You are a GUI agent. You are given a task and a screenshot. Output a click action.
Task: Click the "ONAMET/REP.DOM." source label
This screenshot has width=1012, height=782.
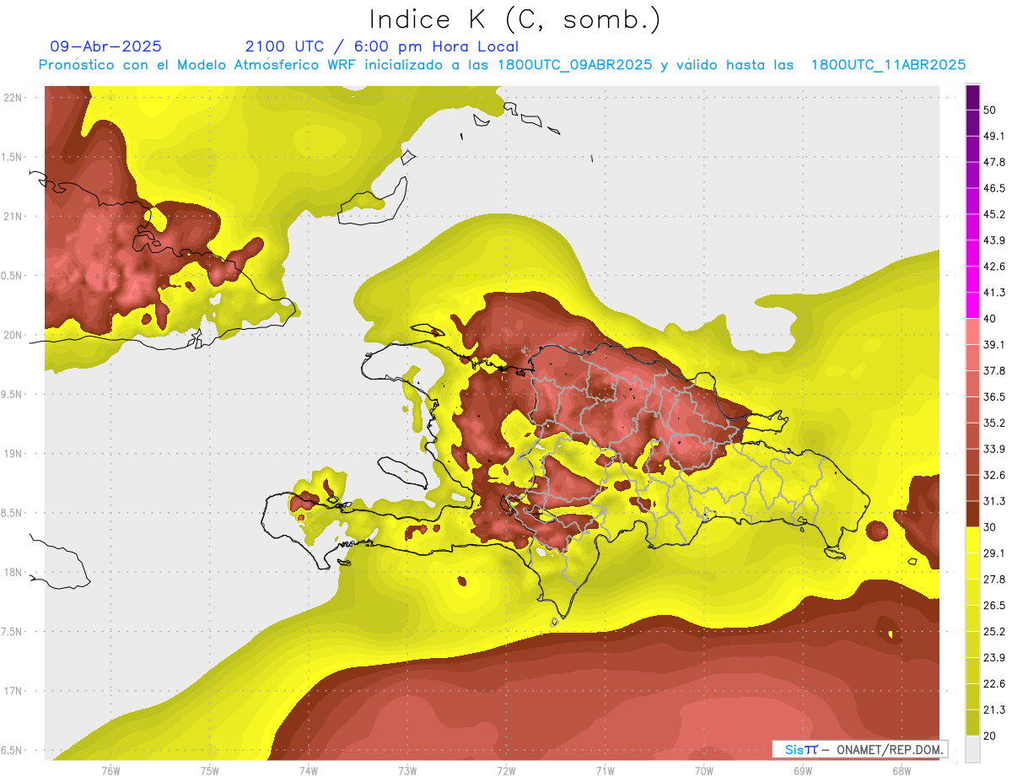[889, 749]
